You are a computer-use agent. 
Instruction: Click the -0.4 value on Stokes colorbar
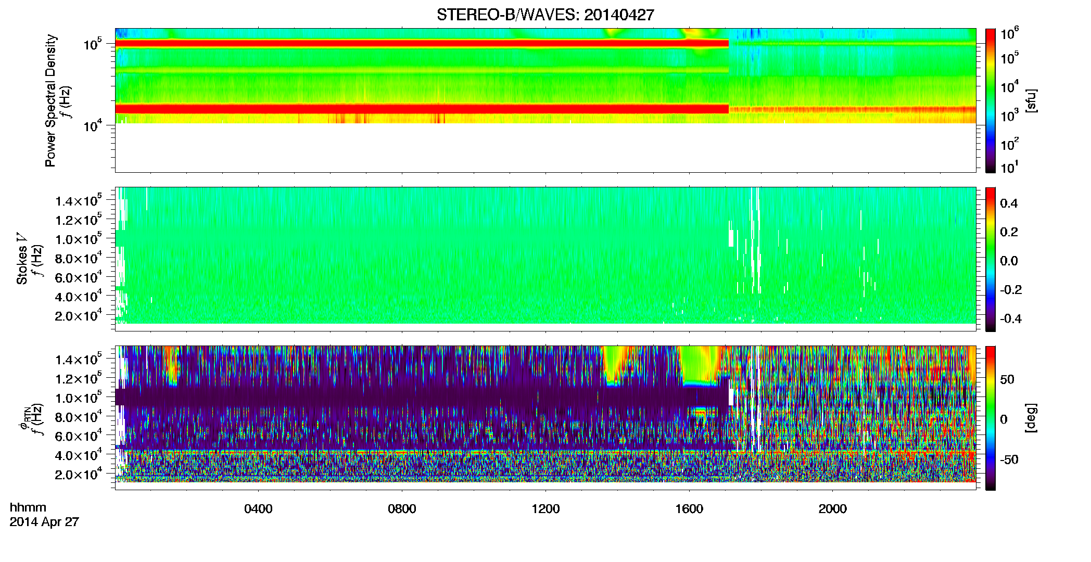click(1011, 319)
